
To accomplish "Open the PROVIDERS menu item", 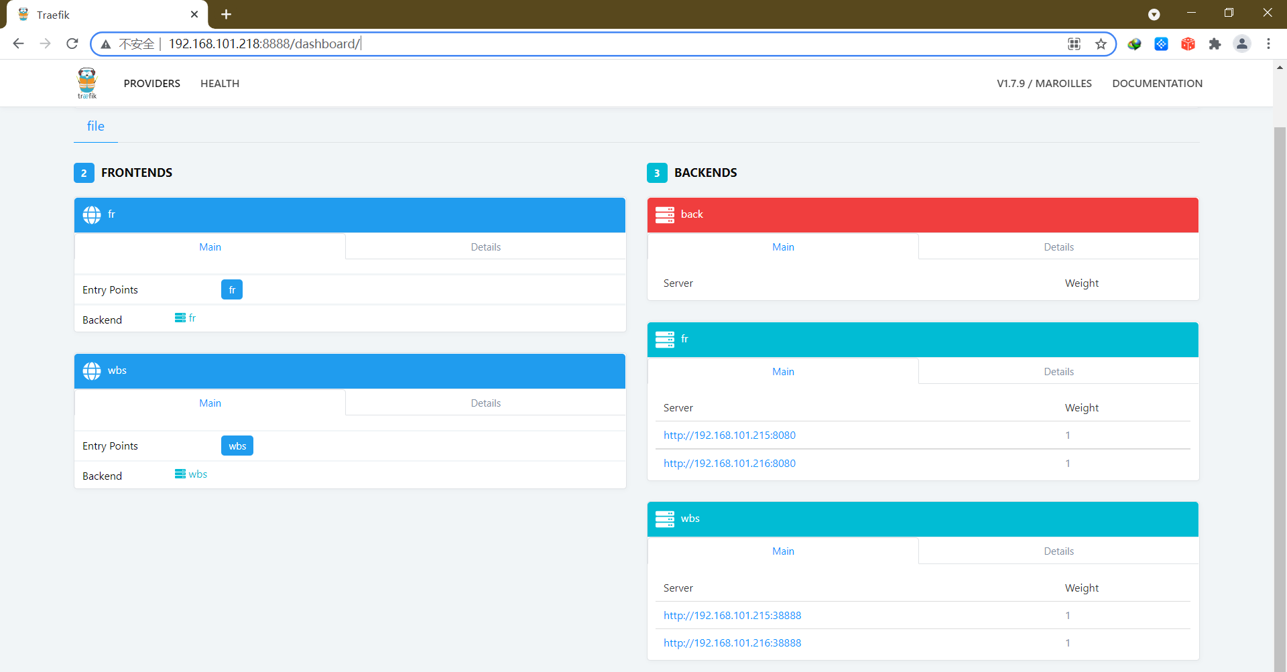I will 151,83.
